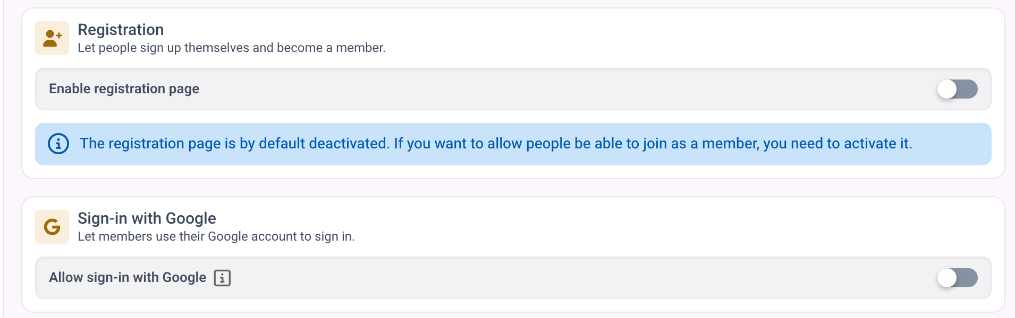Click blank area of Registration card header
This screenshot has width=1015, height=318.
pyautogui.click(x=691, y=38)
